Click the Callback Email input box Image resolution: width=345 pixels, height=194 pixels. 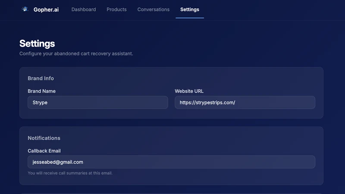coord(171,162)
